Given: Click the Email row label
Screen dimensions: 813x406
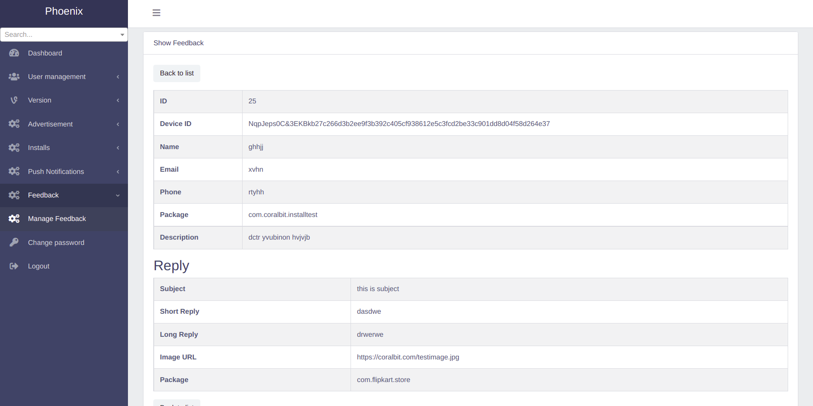Looking at the screenshot, I should [x=169, y=169].
